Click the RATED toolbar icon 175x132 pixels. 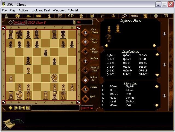point(134,16)
